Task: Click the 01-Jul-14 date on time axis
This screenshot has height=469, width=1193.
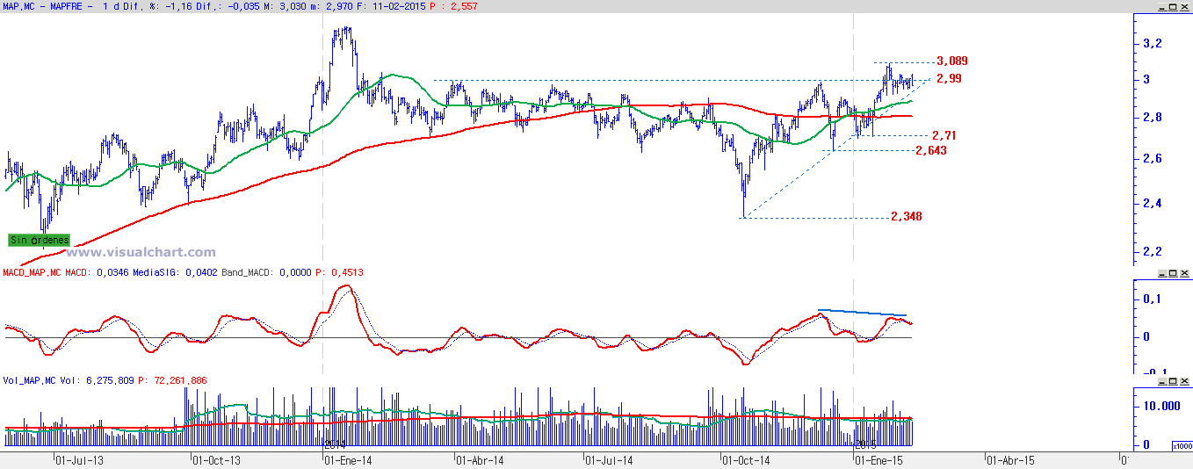Action: 609,459
